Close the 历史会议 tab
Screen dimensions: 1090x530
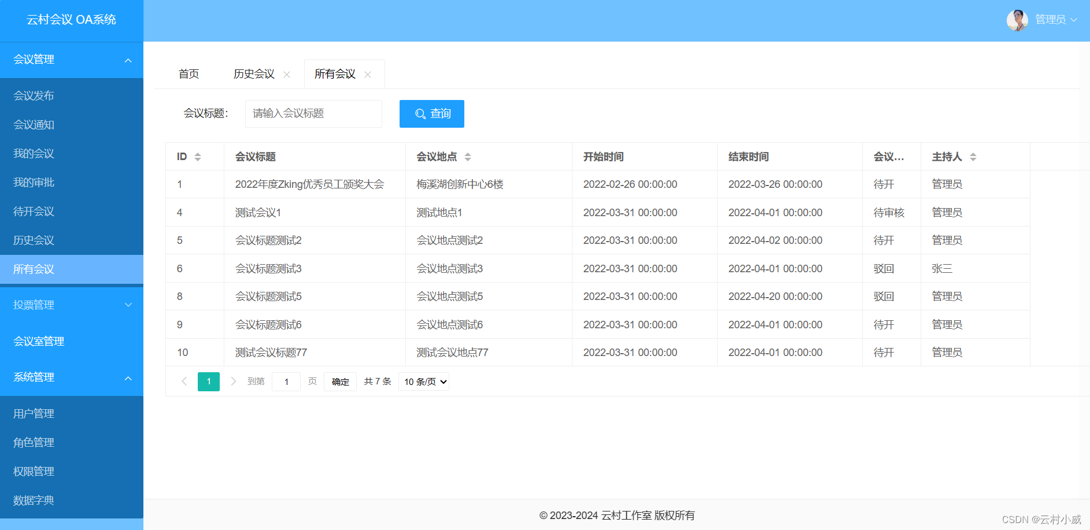[287, 74]
